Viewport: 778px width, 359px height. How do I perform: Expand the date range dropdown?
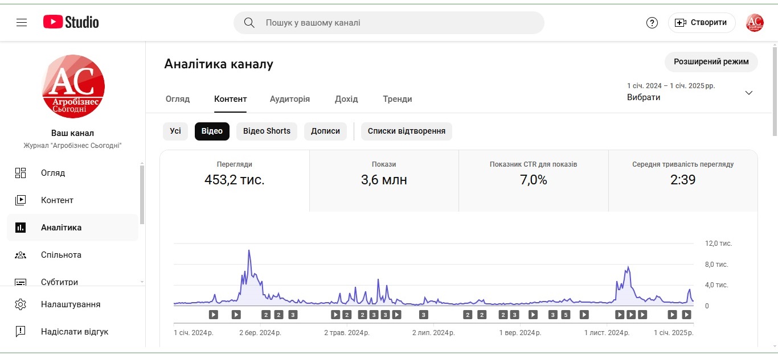click(748, 93)
